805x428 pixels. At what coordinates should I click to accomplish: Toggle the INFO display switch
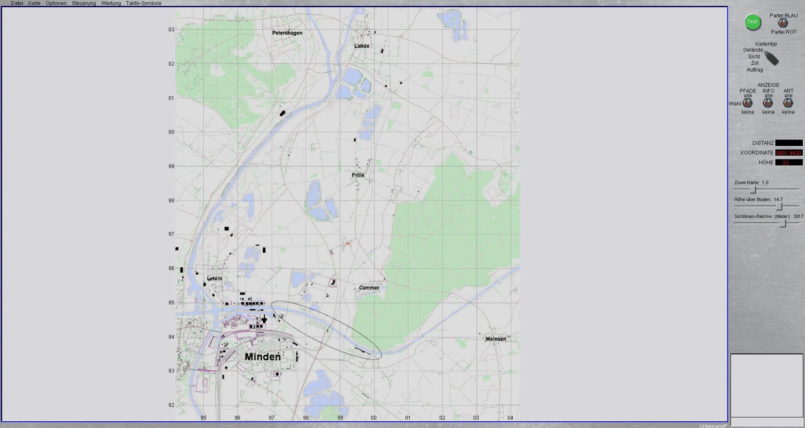pos(768,103)
